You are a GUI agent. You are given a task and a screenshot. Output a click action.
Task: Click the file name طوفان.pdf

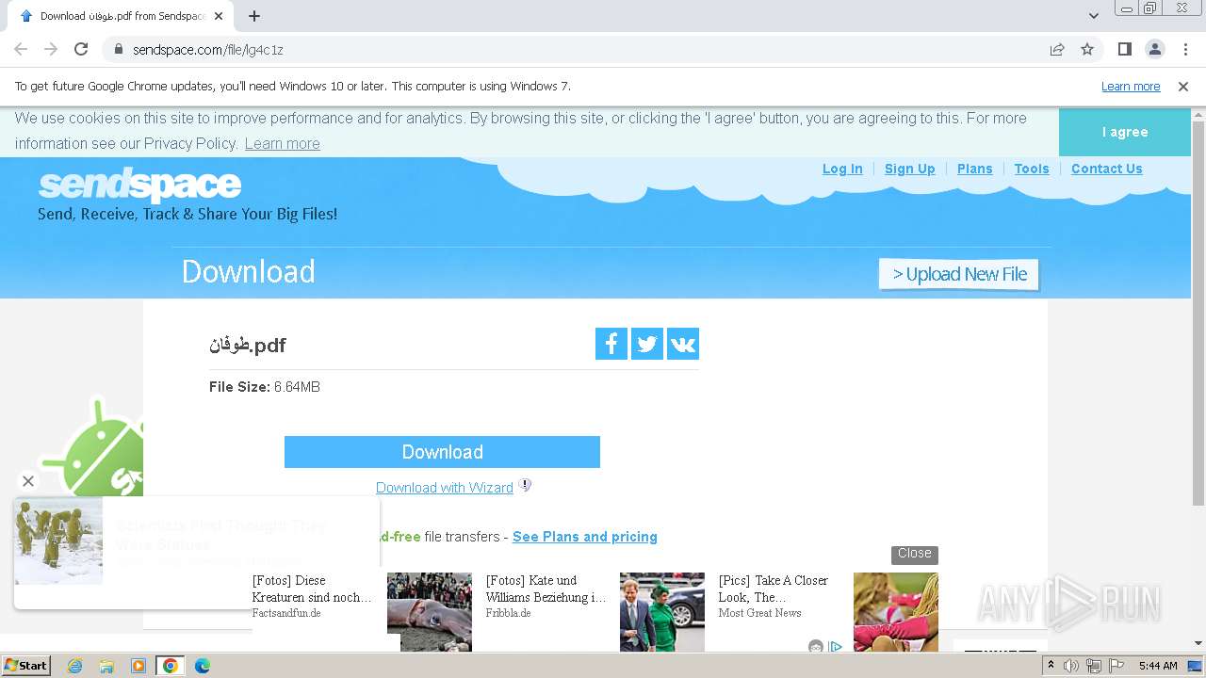click(248, 345)
